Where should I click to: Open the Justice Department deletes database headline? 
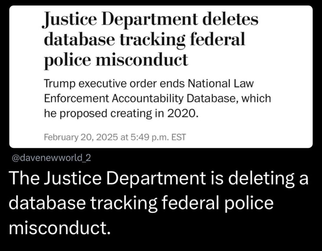150,40
